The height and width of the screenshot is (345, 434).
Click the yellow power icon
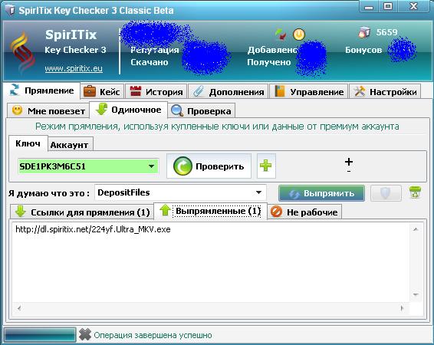point(299,34)
